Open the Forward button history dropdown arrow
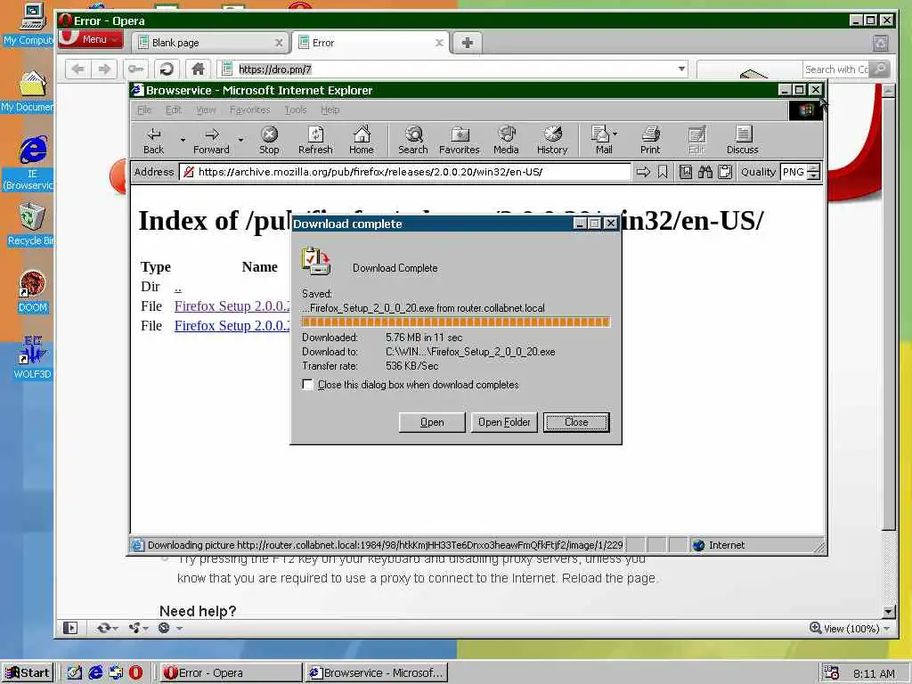This screenshot has width=912, height=684. point(240,140)
